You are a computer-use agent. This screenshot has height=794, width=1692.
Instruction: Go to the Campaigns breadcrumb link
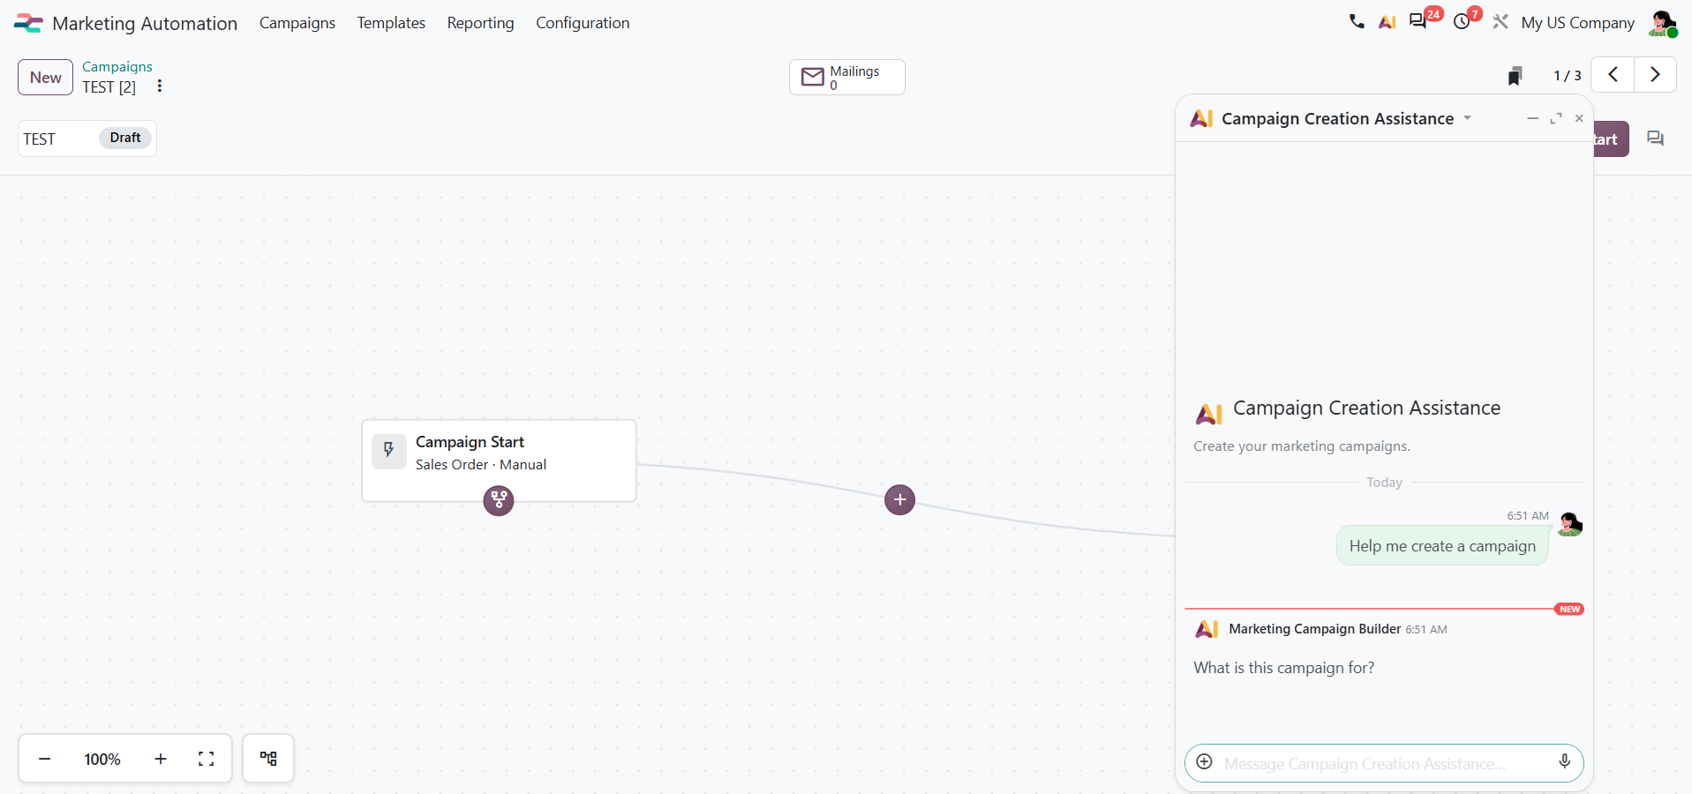coord(117,67)
